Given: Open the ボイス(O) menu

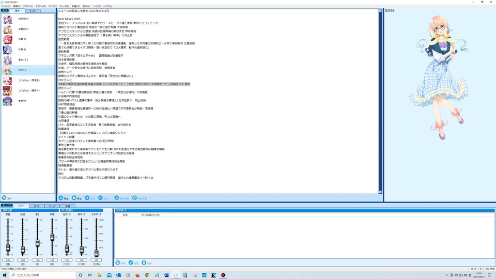Looking at the screenshot, I should (53, 6).
